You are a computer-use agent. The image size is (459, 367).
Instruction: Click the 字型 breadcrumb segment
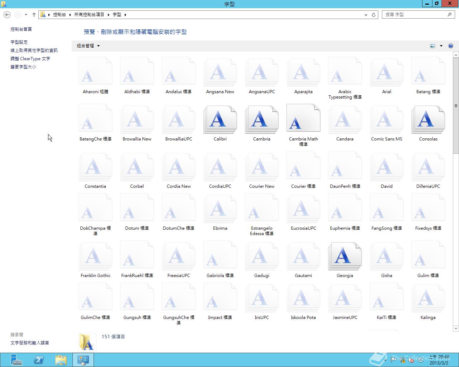[117, 15]
